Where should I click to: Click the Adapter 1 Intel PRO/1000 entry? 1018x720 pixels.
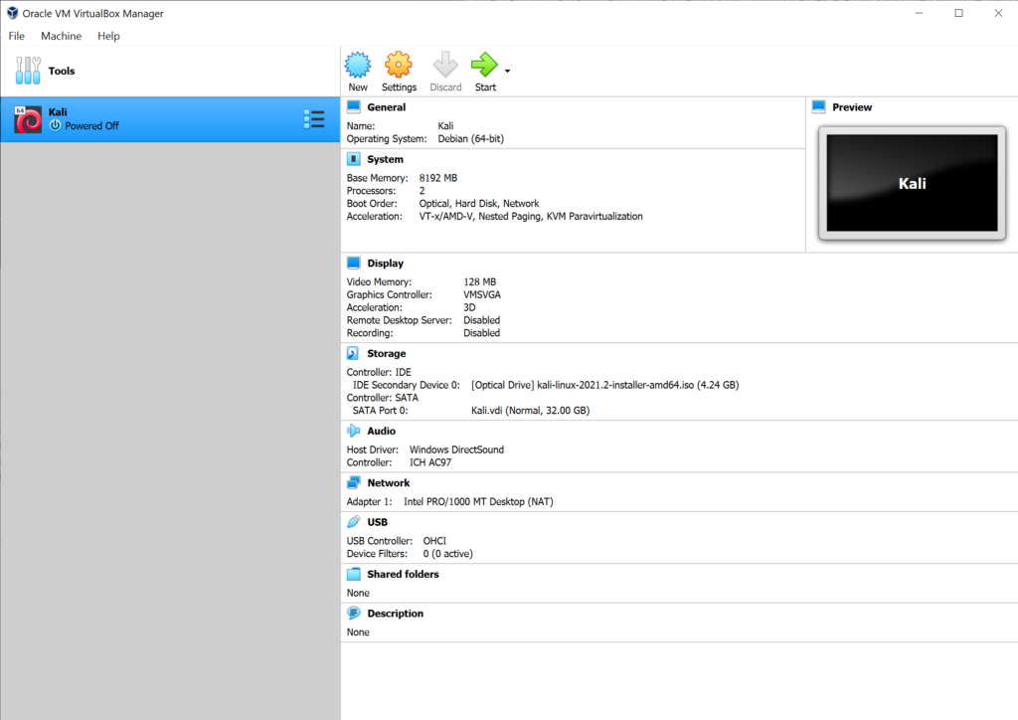(478, 502)
